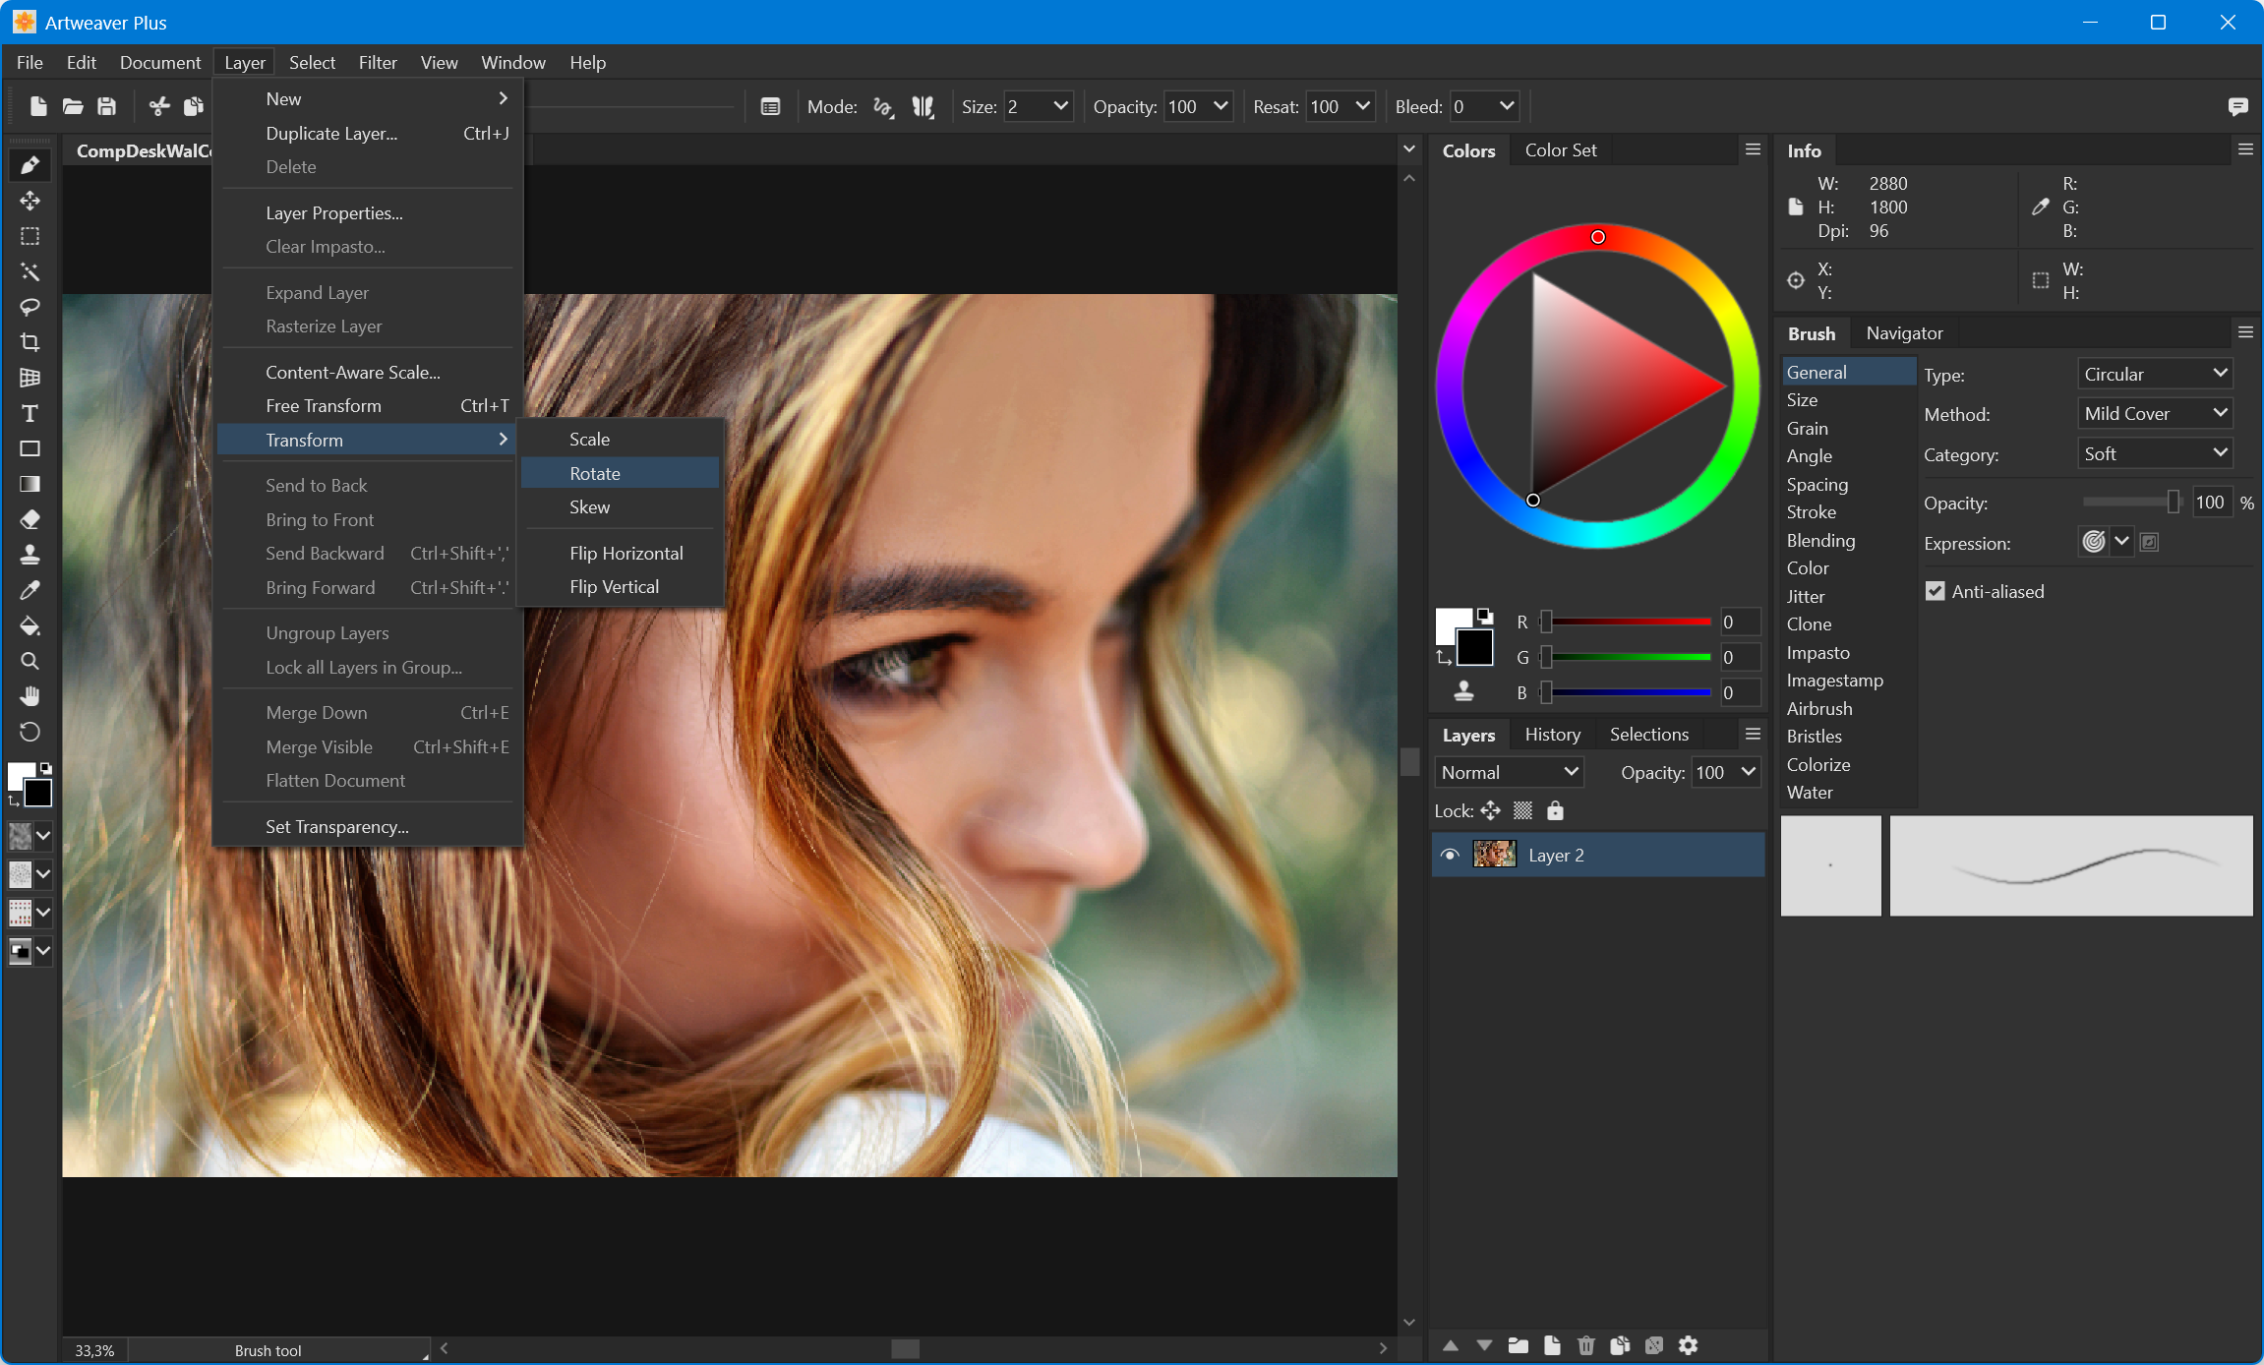Click the Save document icon

tap(107, 106)
